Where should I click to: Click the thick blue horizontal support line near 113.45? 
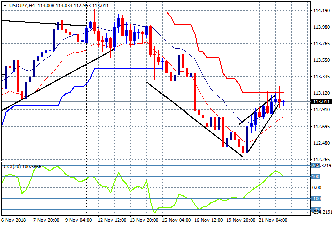pyautogui.click(x=128, y=68)
